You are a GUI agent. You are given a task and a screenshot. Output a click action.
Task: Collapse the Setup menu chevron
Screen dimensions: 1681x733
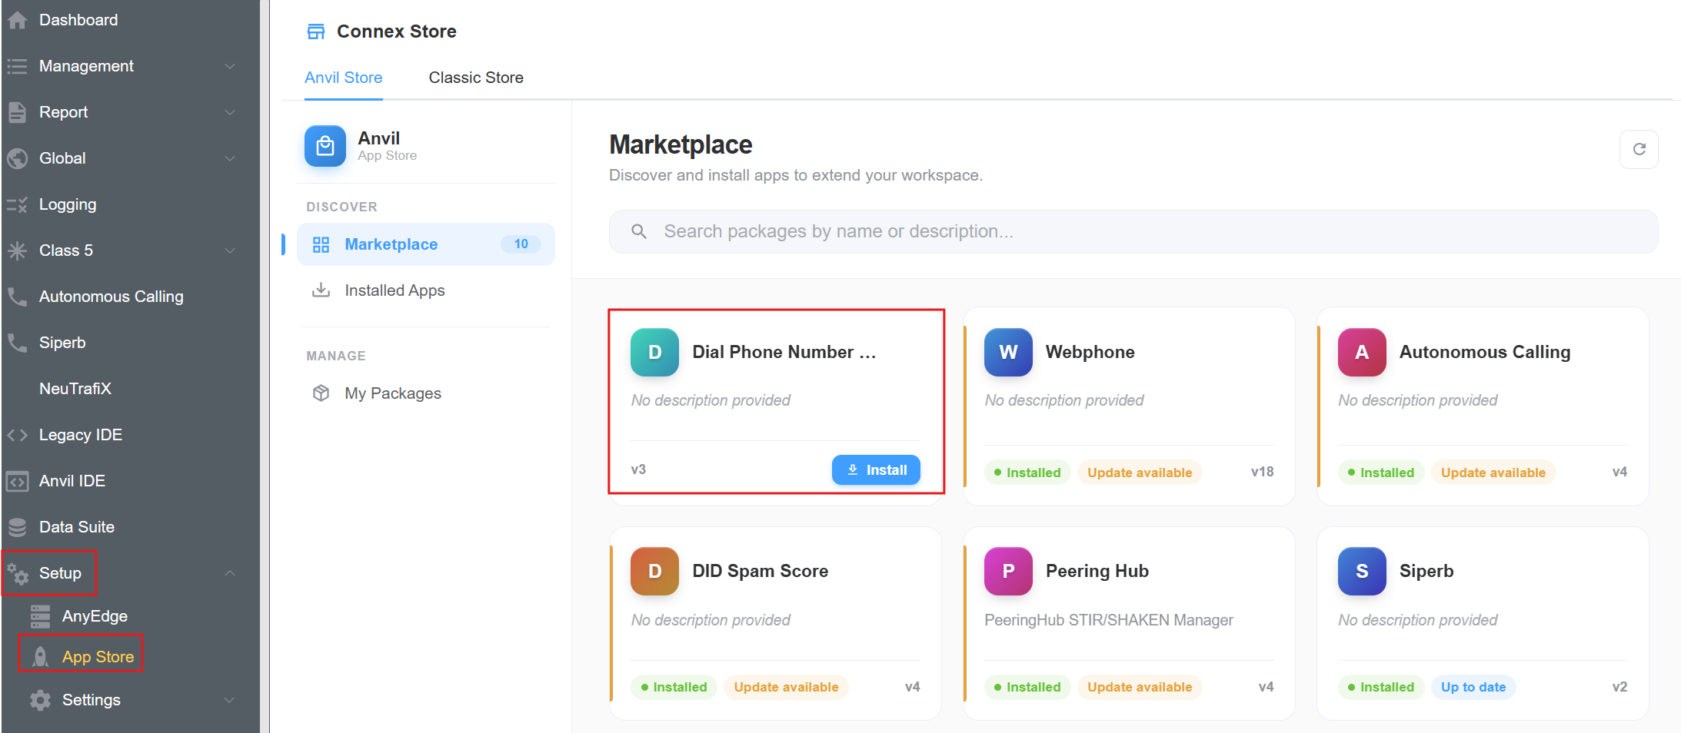point(230,573)
